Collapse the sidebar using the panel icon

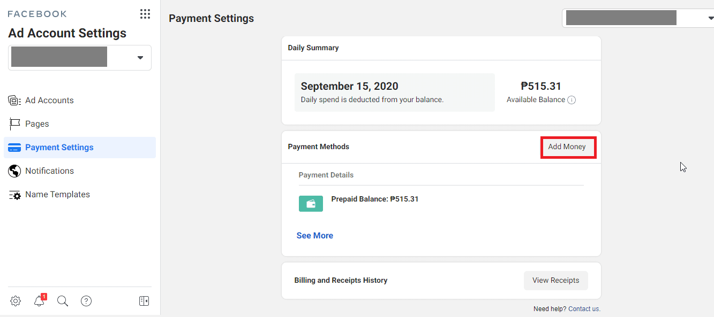(144, 301)
